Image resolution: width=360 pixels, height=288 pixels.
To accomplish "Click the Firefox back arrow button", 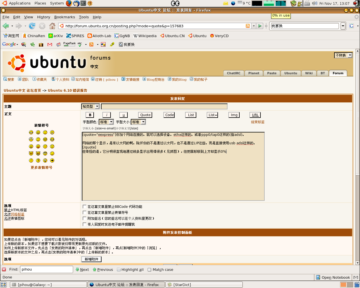I will click(6, 26).
